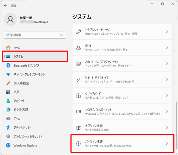Click description デバイス仕様、PC 名変更、Windows 仕様
This screenshot has height=155, width=178.
108,146
